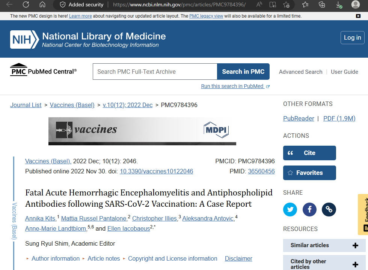Click the NIH logo
368x270 pixels.
24,39
